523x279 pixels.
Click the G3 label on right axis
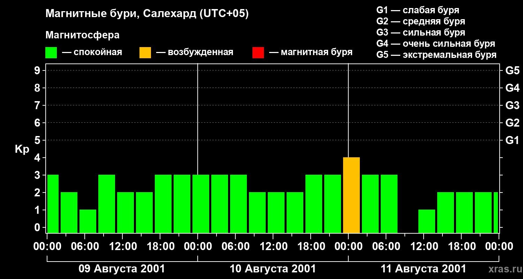(512, 105)
